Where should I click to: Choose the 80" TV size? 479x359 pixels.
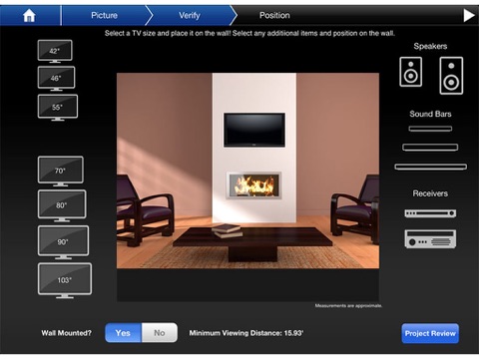coord(62,205)
